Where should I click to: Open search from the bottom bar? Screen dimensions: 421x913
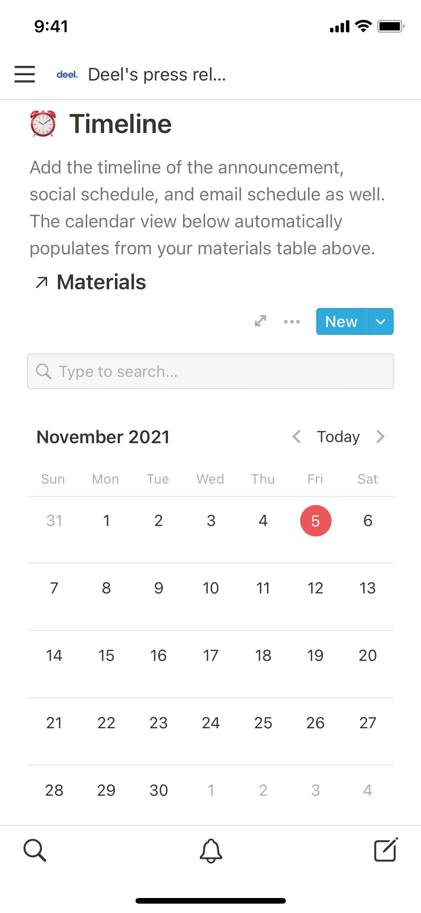(x=35, y=850)
